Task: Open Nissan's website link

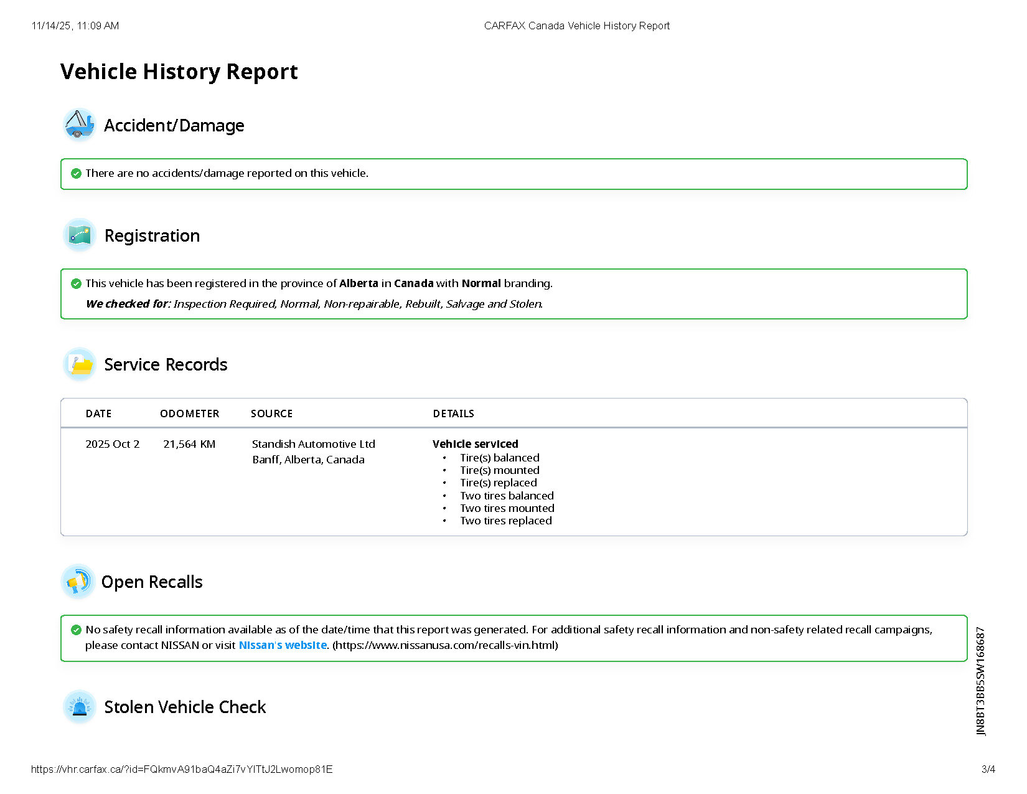Action: tap(283, 645)
